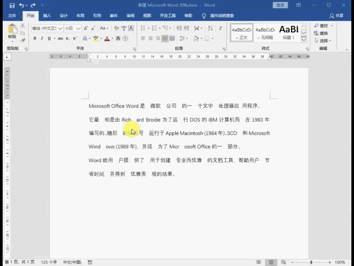354x266 pixels.
Task: Apply character shading (gray A)
Action: point(118,39)
